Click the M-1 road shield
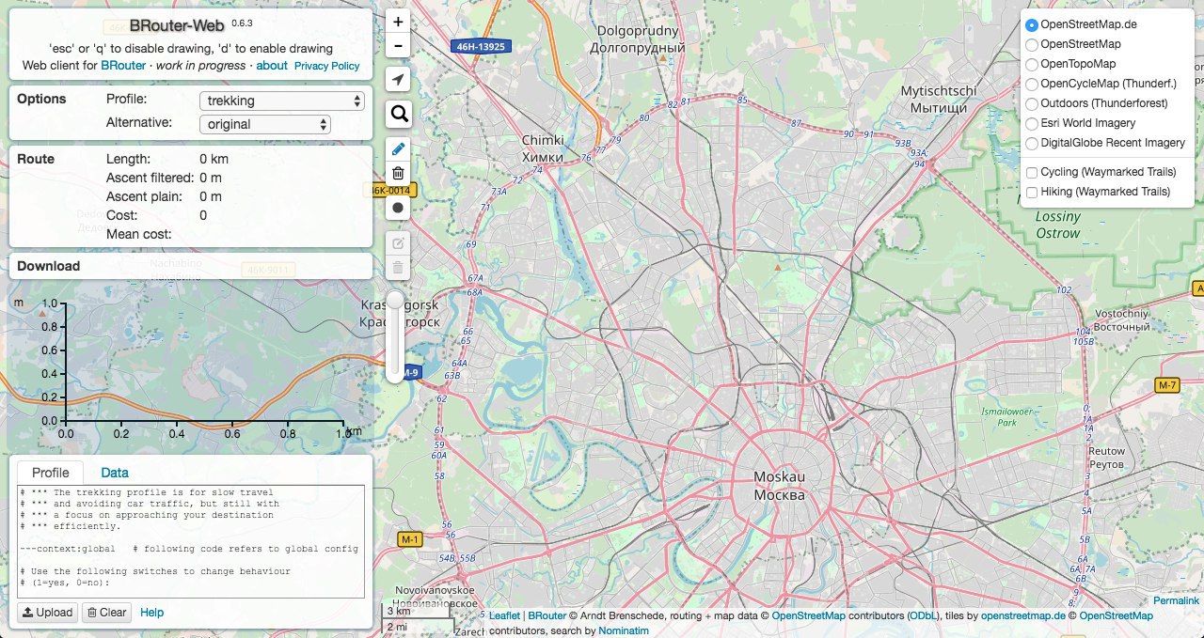Screen dimensions: 1204x638 pyautogui.click(x=411, y=539)
